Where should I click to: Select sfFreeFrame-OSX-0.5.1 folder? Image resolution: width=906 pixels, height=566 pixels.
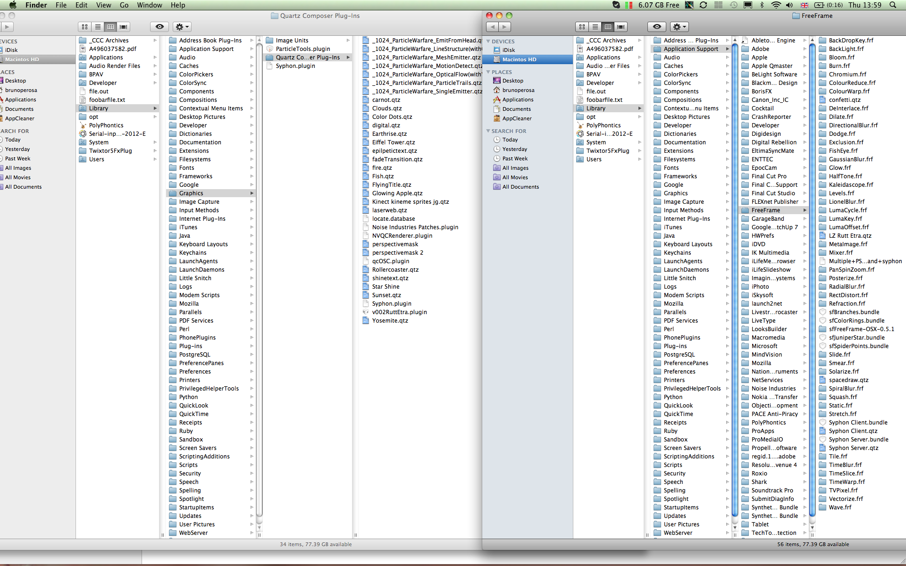tap(861, 329)
